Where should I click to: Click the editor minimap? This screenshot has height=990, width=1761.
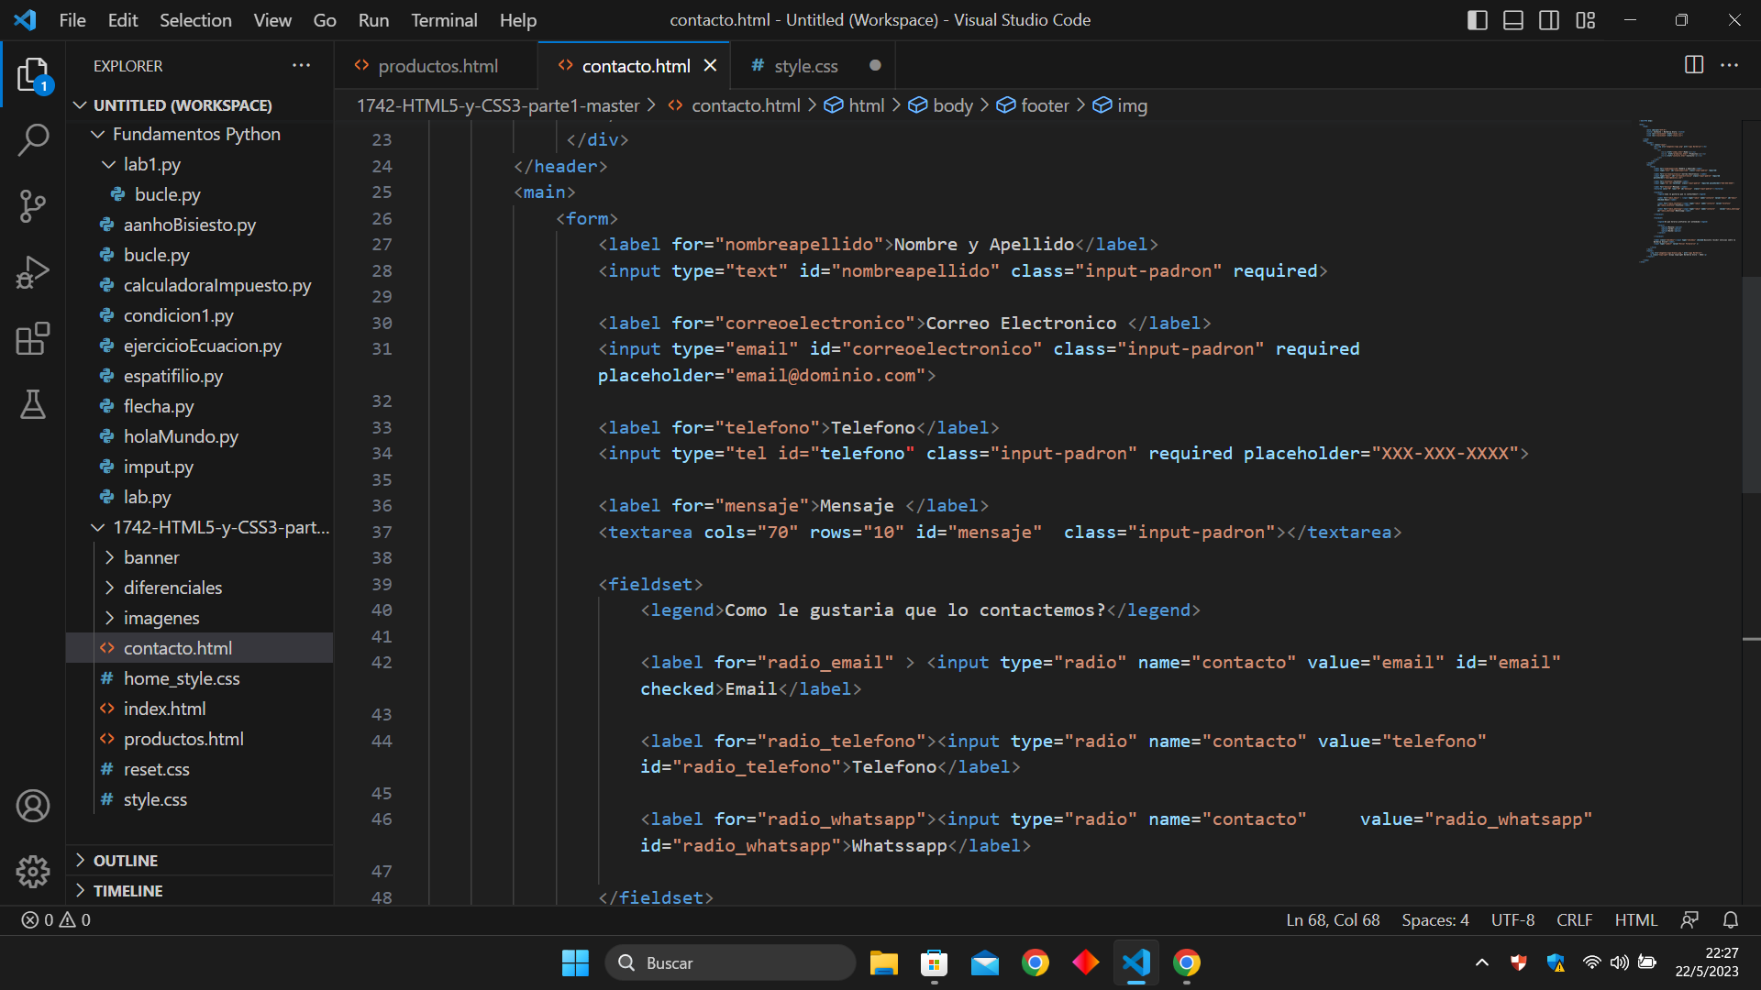(1688, 192)
